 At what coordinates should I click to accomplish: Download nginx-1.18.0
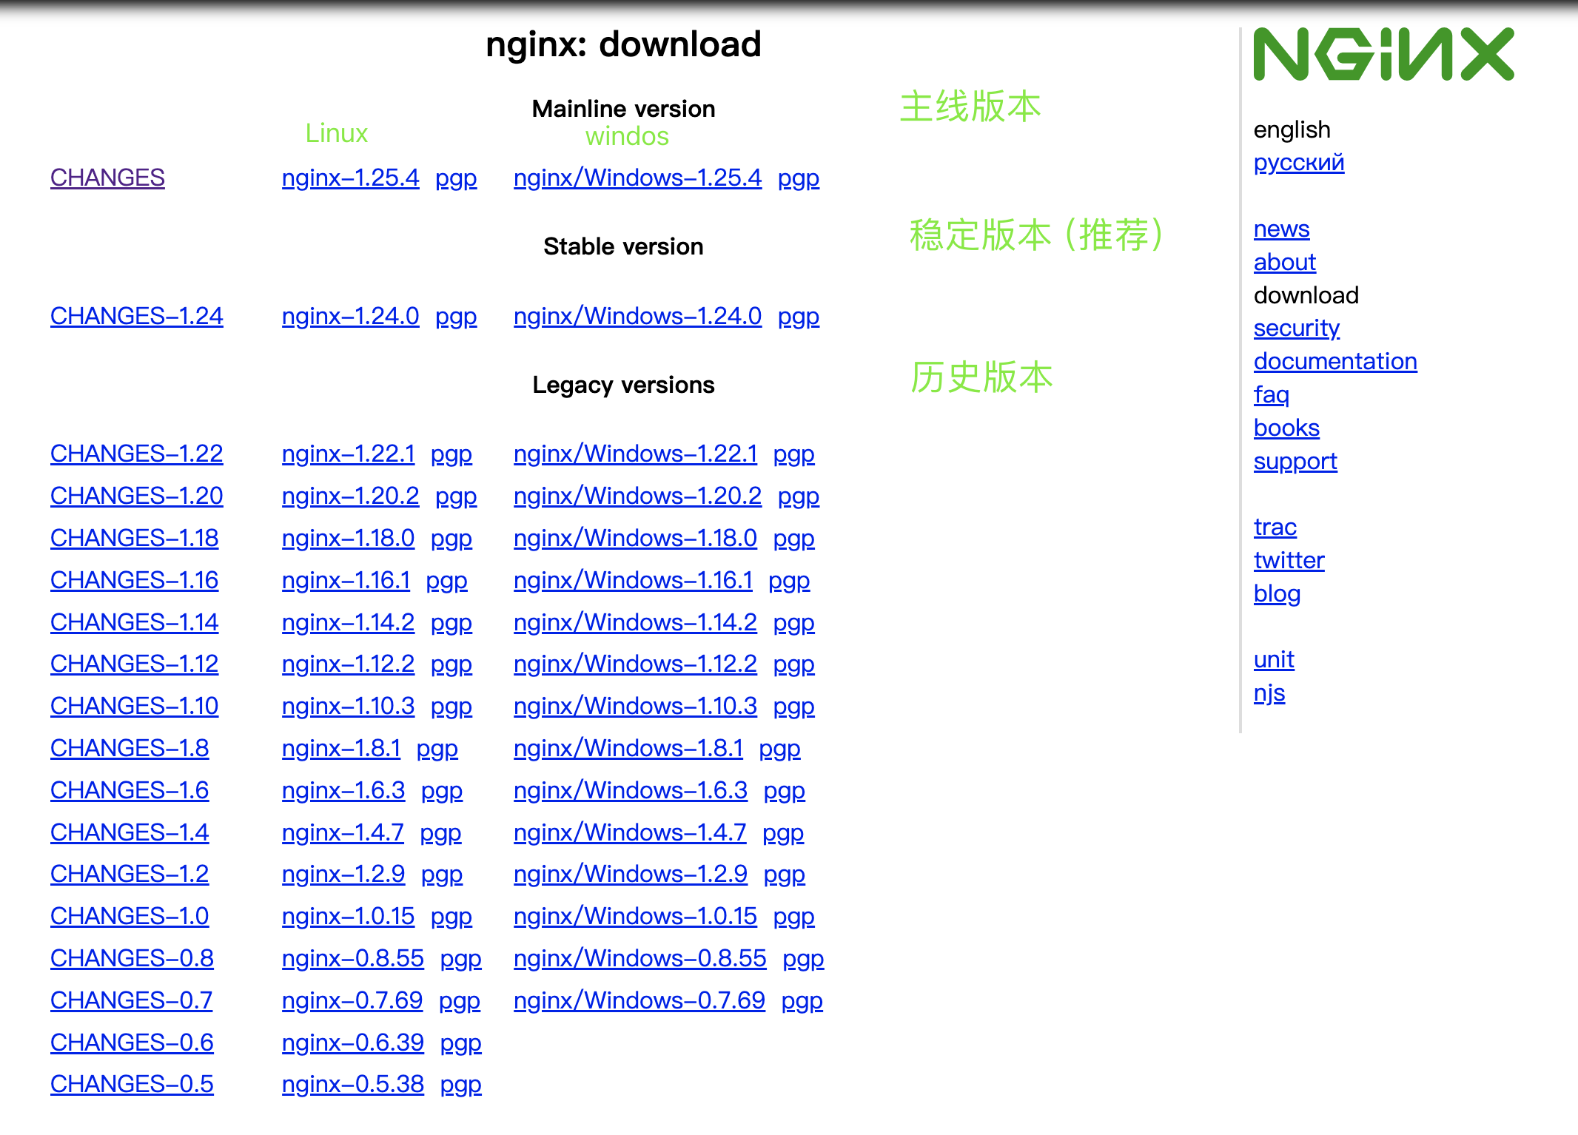click(x=348, y=538)
